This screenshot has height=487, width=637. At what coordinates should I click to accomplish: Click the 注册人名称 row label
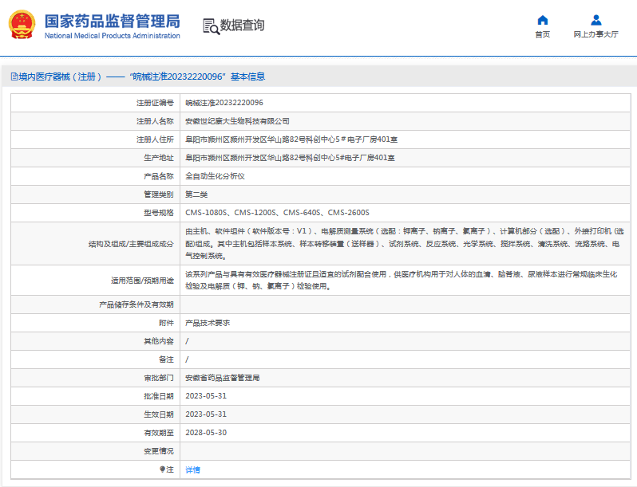click(x=155, y=121)
